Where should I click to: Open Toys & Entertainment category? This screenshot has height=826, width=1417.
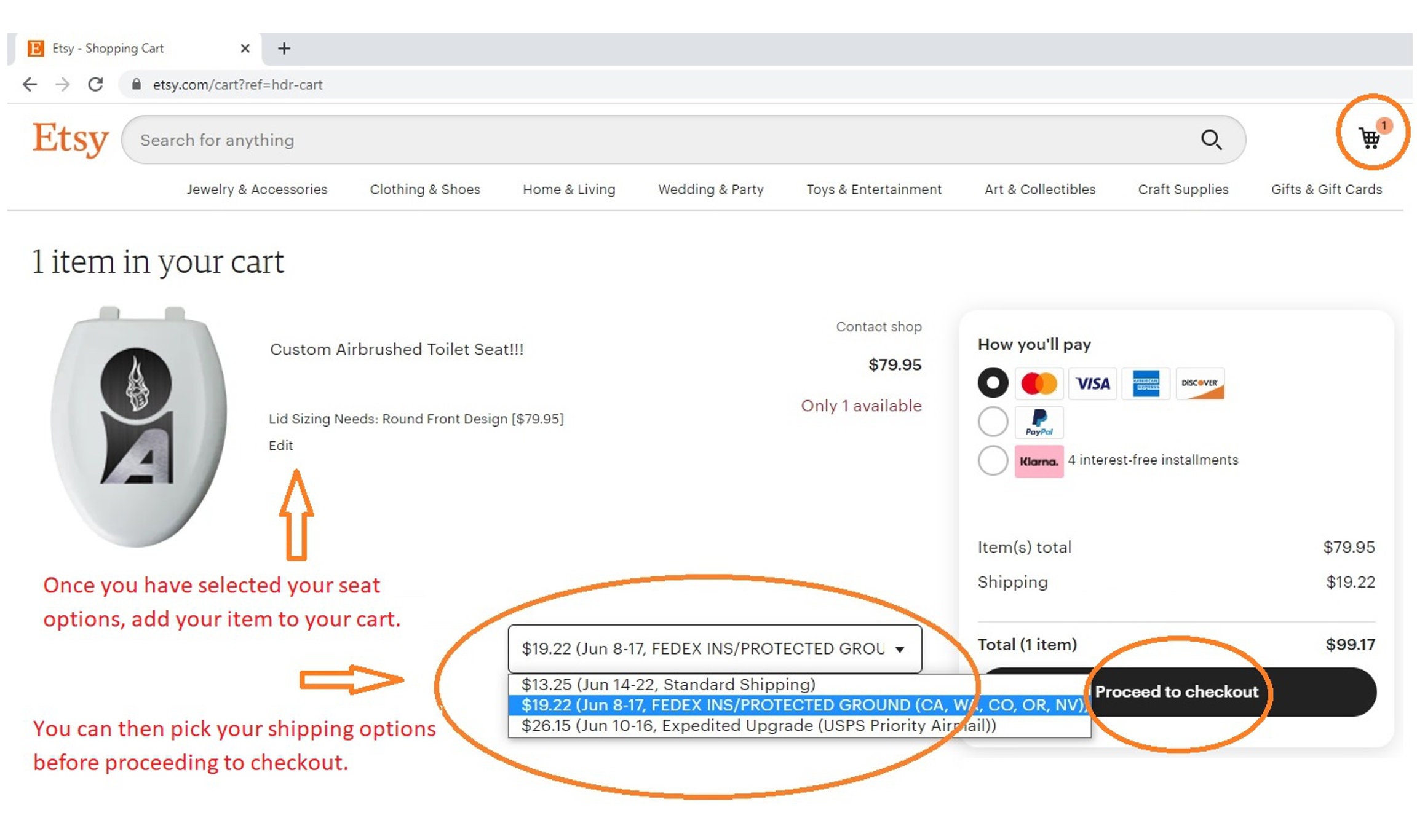point(874,189)
